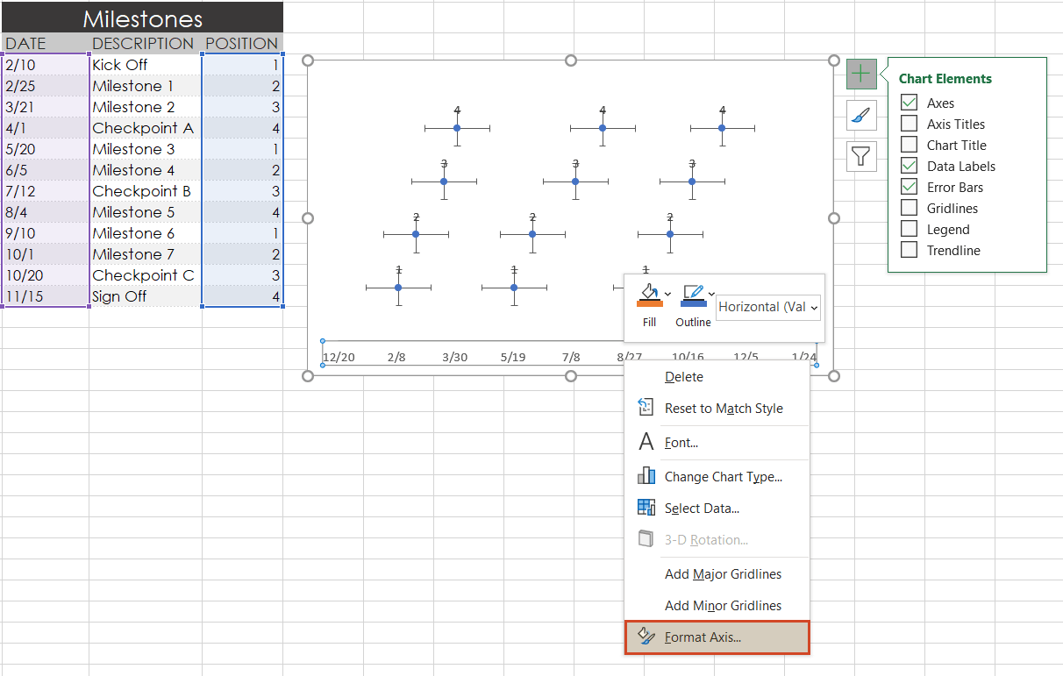Open the Chart Elements plus button

(861, 74)
